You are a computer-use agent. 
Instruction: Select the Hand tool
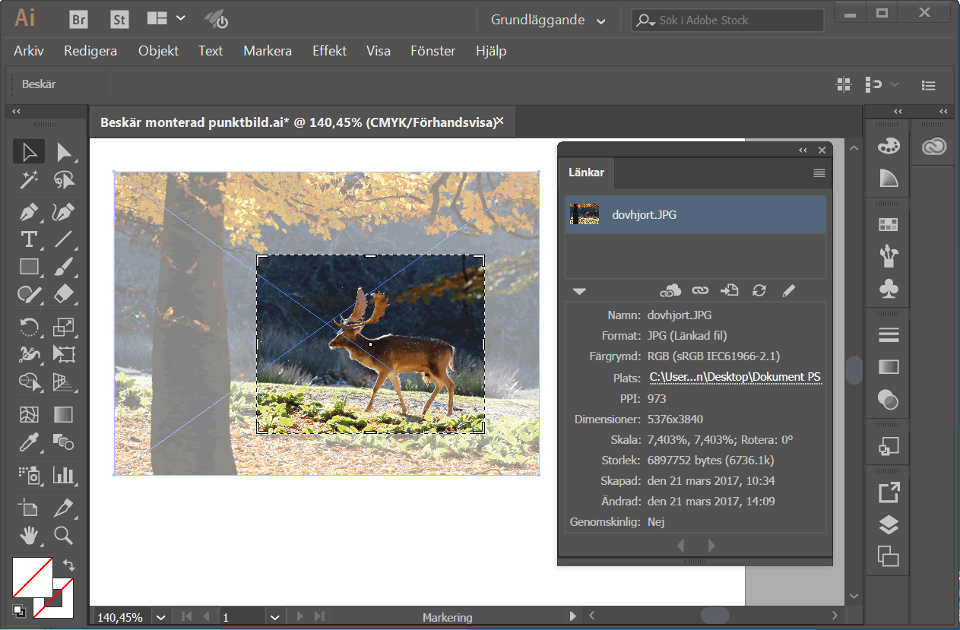tap(29, 535)
